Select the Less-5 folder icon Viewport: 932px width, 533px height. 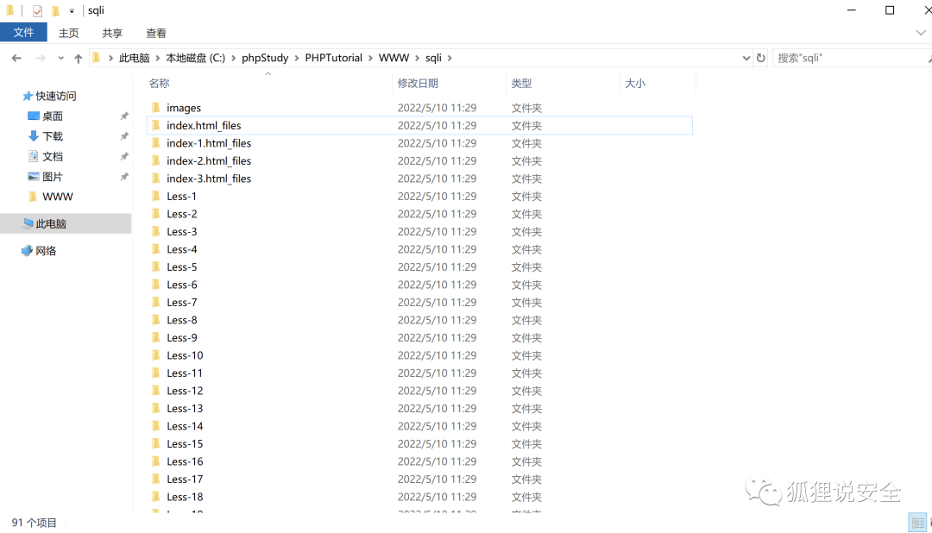[x=155, y=266]
